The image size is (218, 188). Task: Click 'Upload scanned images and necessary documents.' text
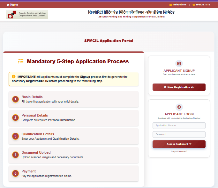click(x=53, y=157)
